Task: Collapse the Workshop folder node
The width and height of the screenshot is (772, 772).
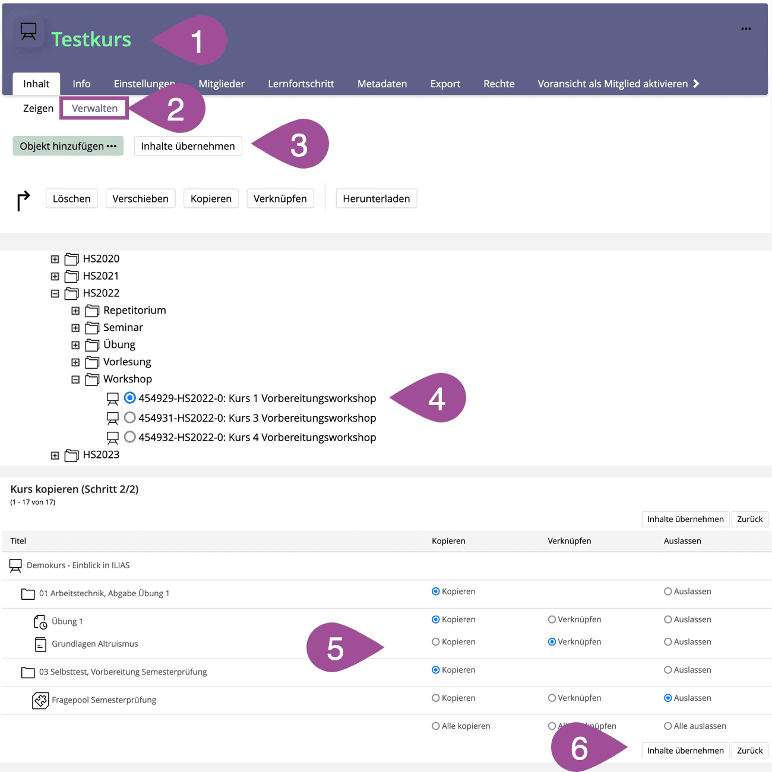Action: click(75, 379)
